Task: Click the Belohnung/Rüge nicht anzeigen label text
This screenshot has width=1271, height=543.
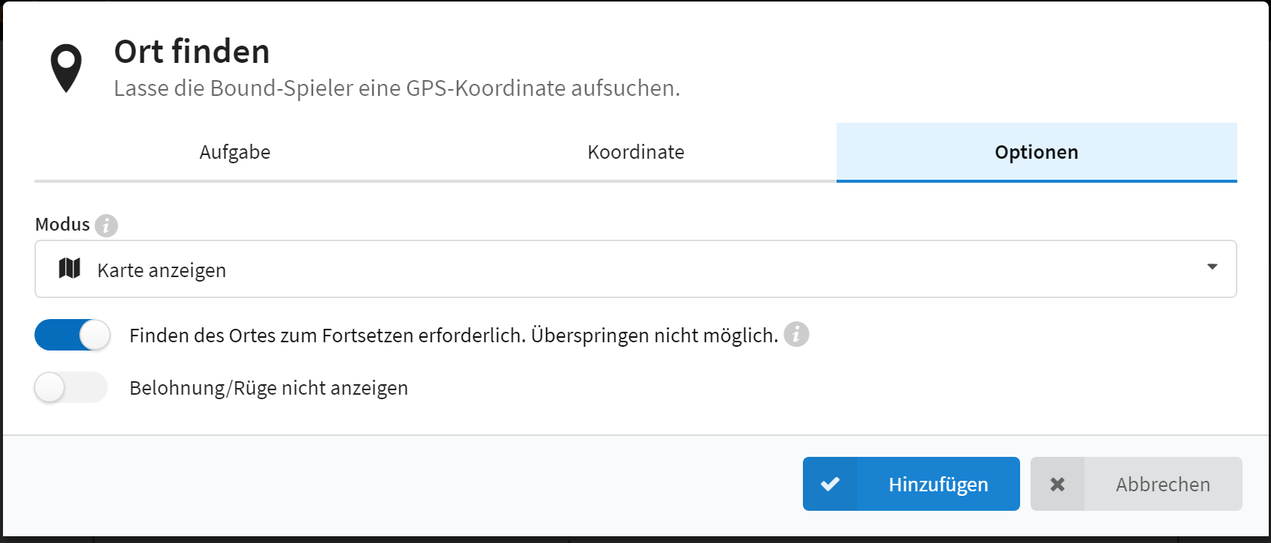Action: point(268,388)
